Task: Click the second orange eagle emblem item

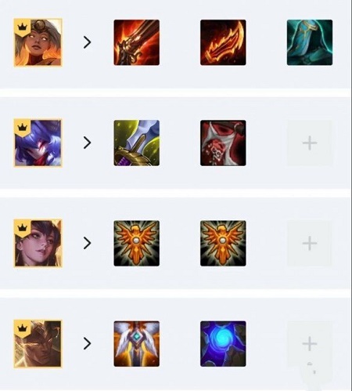Action: click(223, 243)
